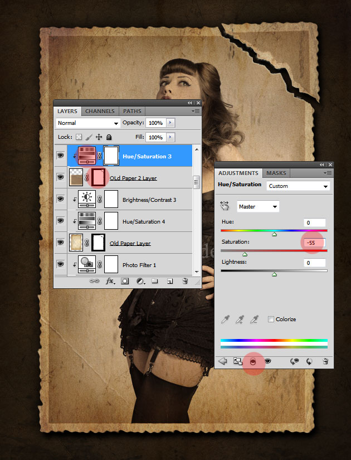Create a new group folder icon
The width and height of the screenshot is (351, 460).
click(x=154, y=281)
